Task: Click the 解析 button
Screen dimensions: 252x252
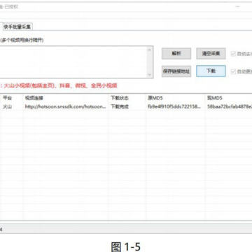Action: [176, 54]
